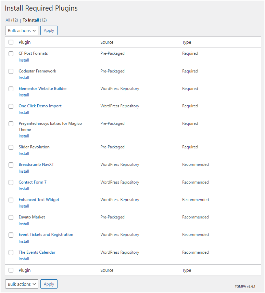Click the top Apply button
The image size is (265, 293).
coord(49,30)
